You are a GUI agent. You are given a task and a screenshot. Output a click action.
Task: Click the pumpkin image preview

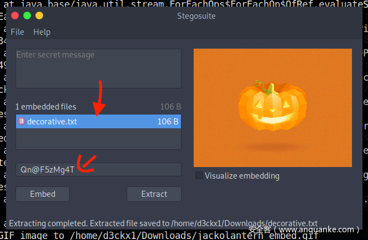click(x=273, y=108)
